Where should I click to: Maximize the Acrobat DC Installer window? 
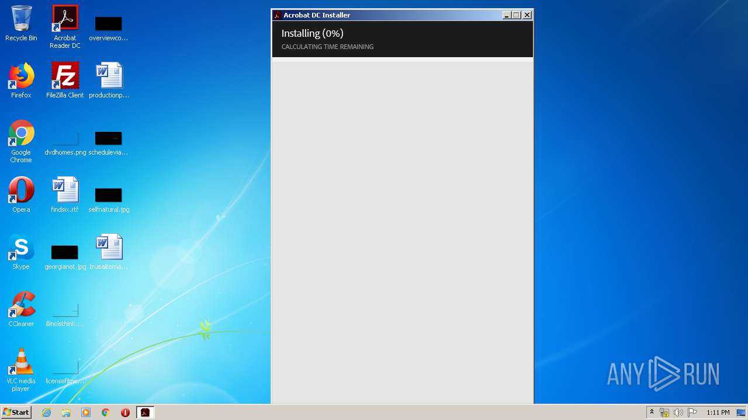click(517, 15)
